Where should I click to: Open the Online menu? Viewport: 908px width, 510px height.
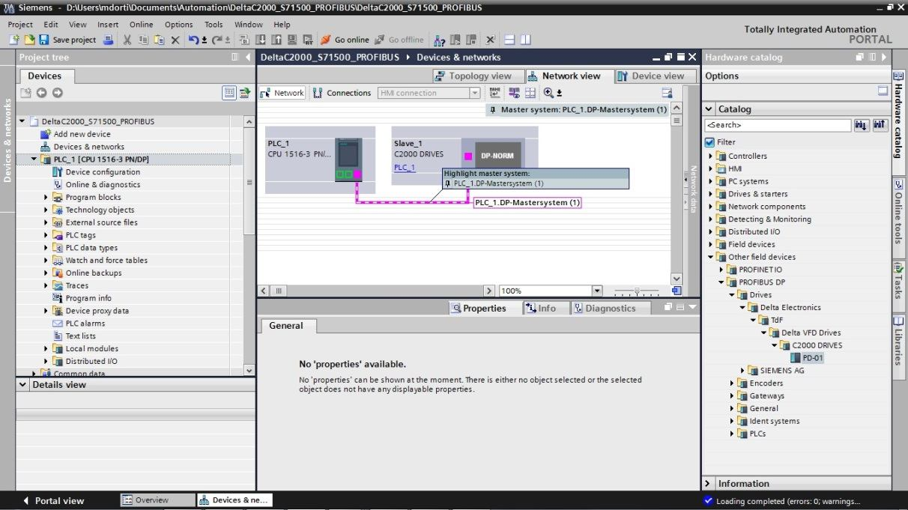coord(141,25)
